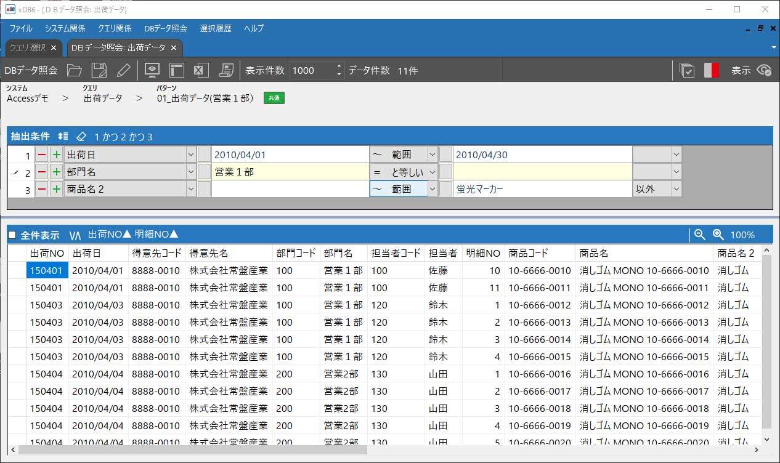
Task: Open the DBデータ照会 menu
Action: click(166, 28)
